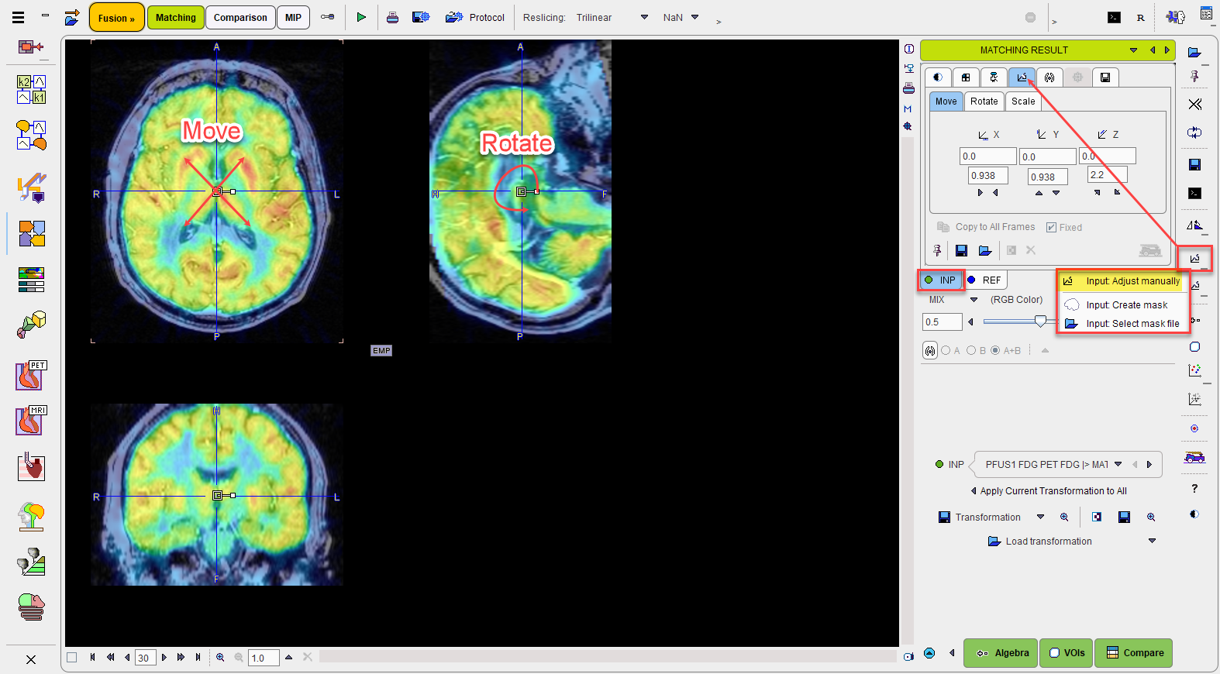The image size is (1220, 674).
Task: Open the k2/k1 kinetic modeling tool in the sidebar
Action: [x=32, y=90]
